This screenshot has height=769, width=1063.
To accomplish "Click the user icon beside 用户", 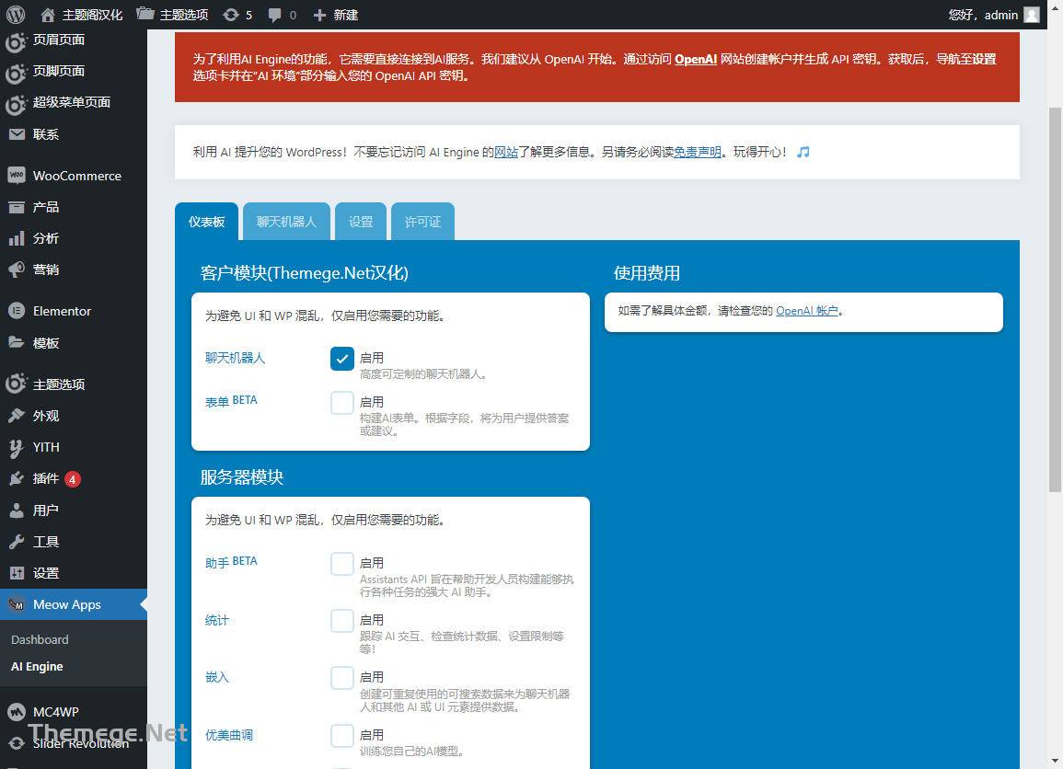I will point(17,511).
